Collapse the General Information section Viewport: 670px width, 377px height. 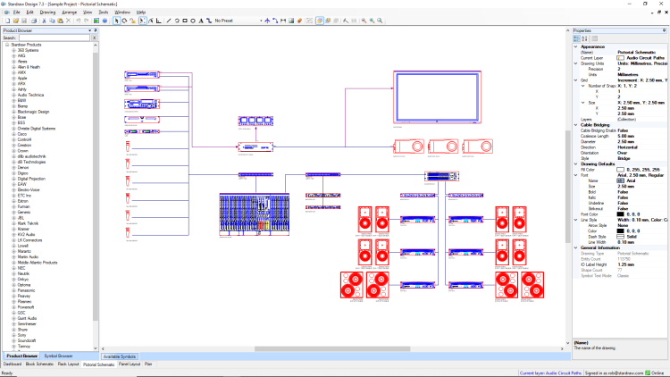576,247
